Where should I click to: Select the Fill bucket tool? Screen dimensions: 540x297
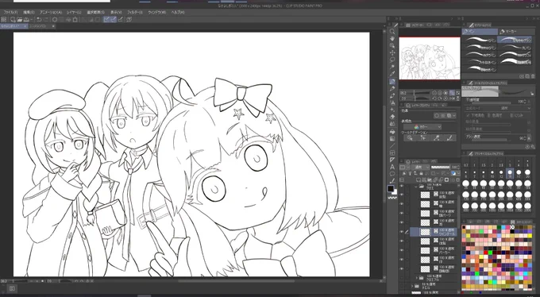coord(392,132)
